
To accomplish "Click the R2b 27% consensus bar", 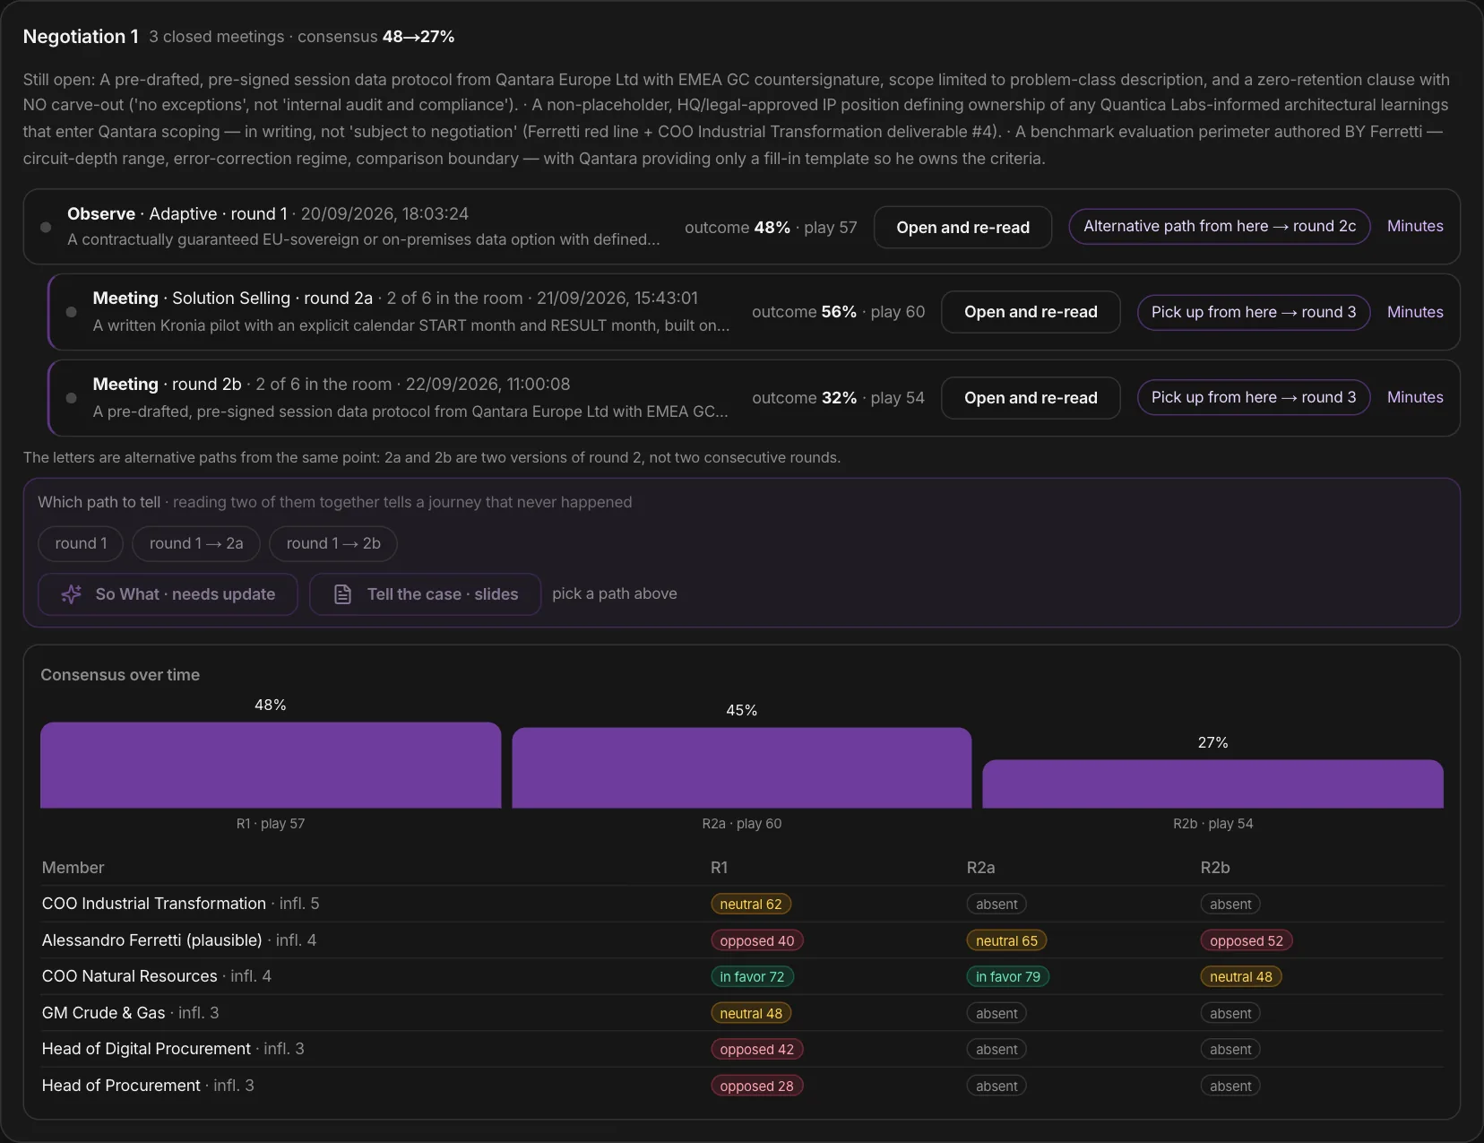I will coord(1212,784).
